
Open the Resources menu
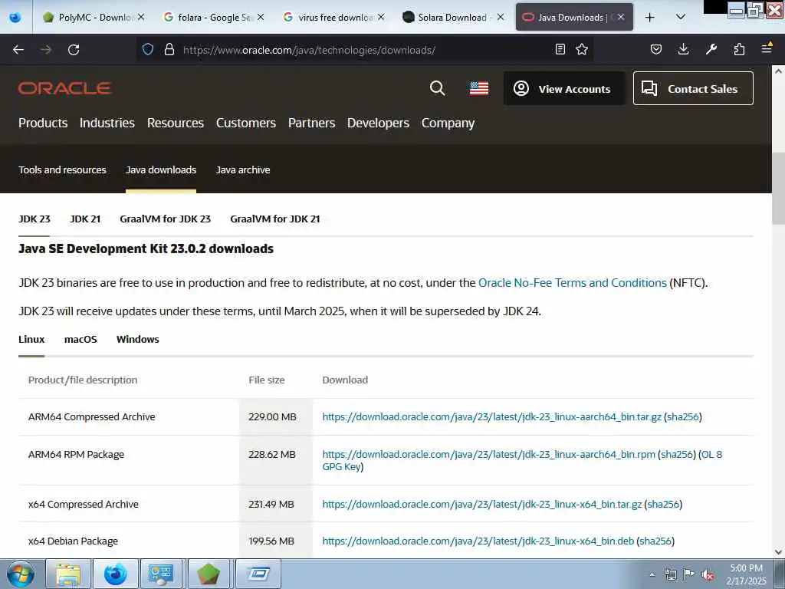click(176, 123)
